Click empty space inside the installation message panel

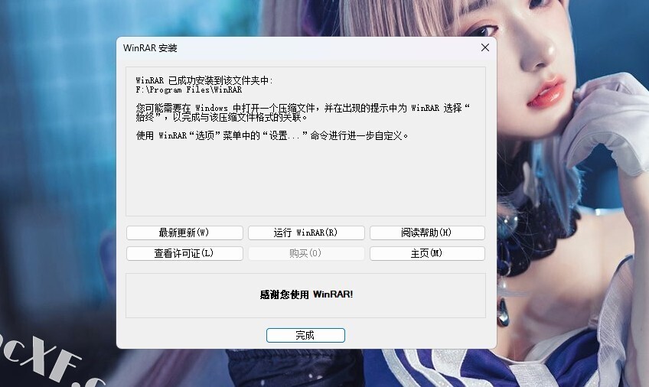tap(305, 177)
